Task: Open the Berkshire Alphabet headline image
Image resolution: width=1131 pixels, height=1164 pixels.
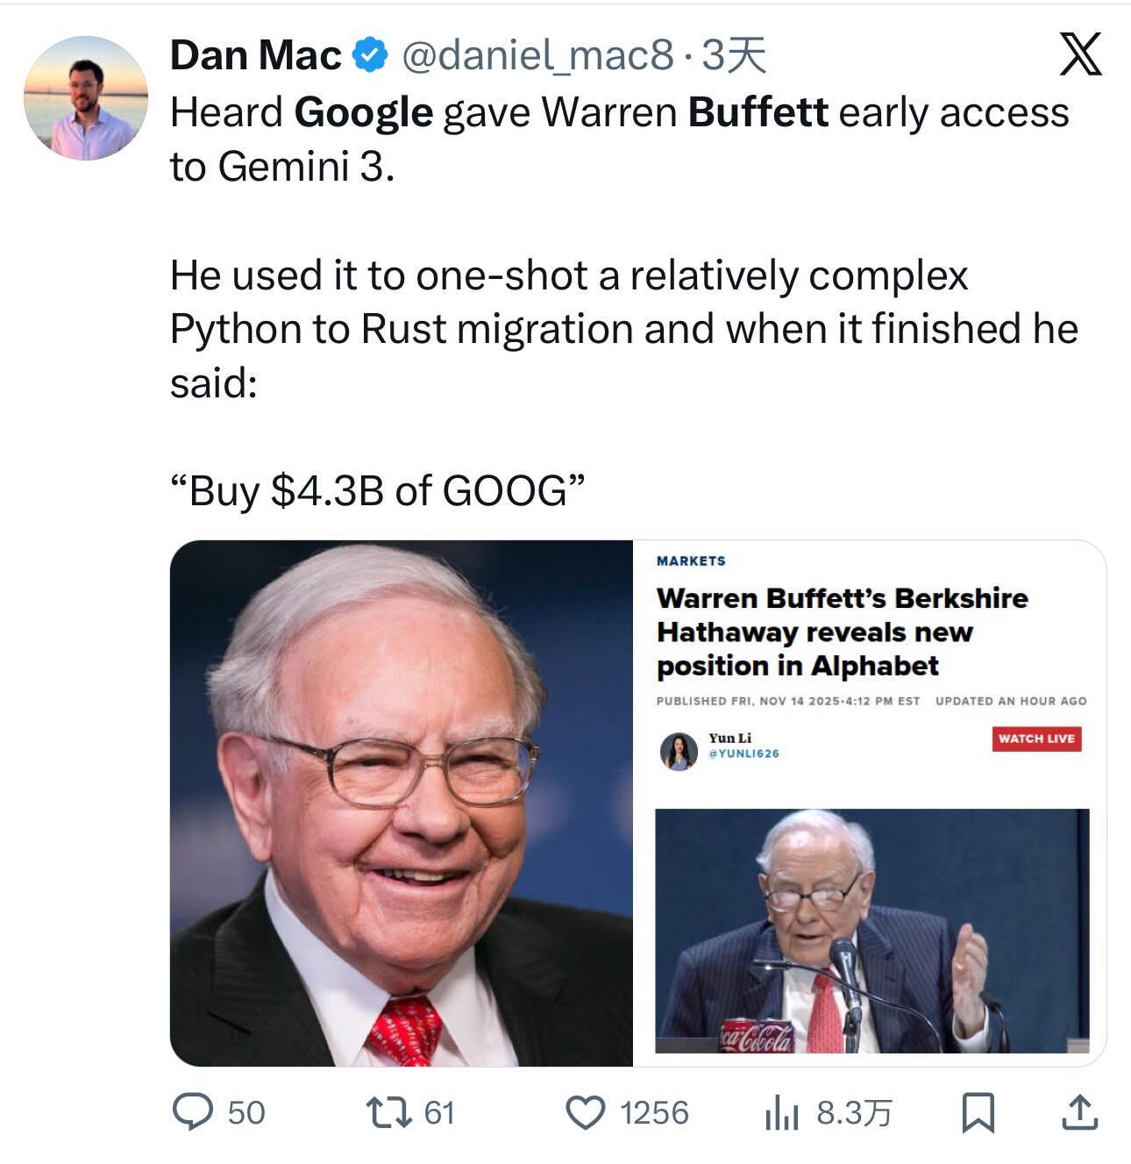Action: [842, 632]
